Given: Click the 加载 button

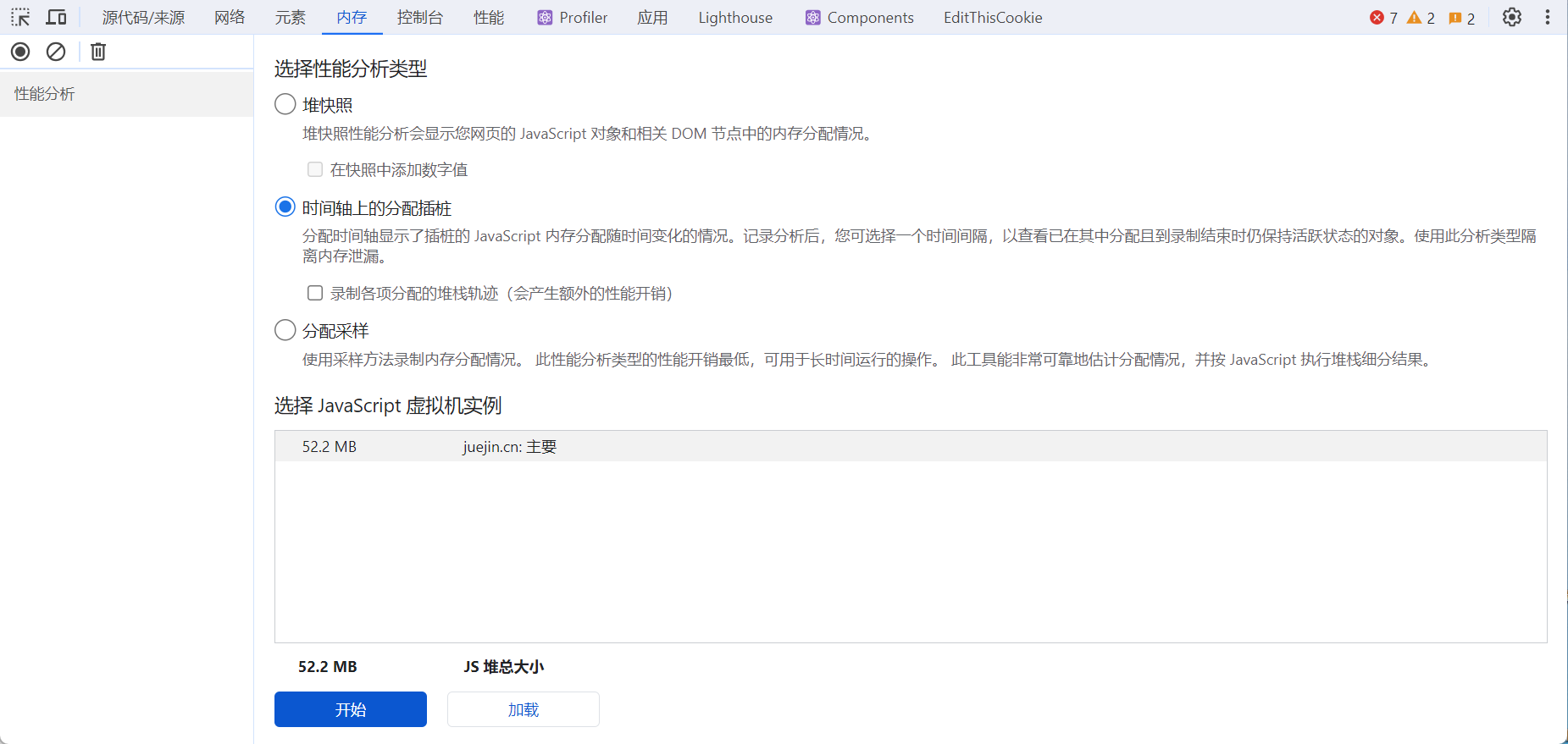Looking at the screenshot, I should 523,709.
